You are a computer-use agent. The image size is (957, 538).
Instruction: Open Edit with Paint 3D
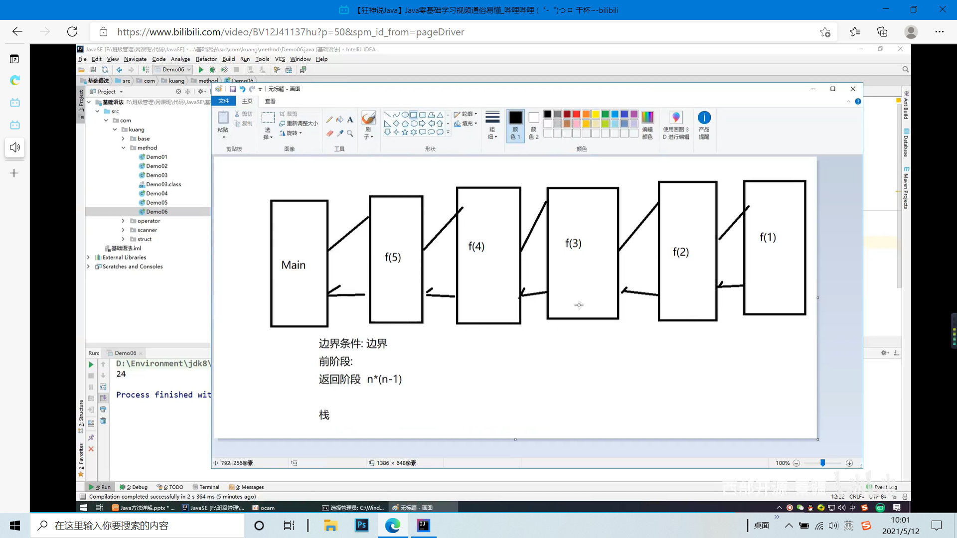676,125
